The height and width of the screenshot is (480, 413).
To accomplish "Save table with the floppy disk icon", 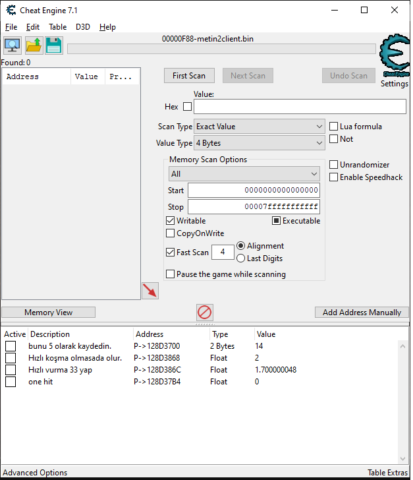I will [54, 45].
